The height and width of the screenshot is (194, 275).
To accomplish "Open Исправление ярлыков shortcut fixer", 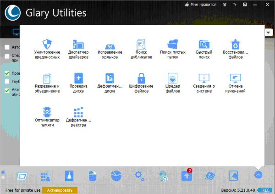I will click(109, 48).
